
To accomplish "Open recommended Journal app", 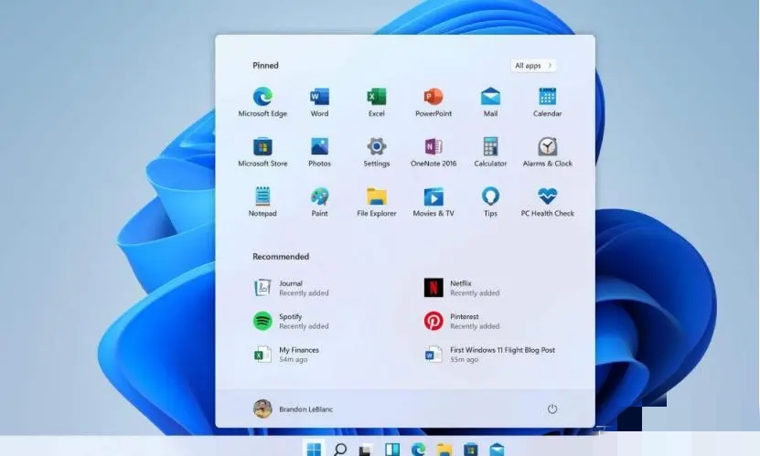I will [x=292, y=288].
